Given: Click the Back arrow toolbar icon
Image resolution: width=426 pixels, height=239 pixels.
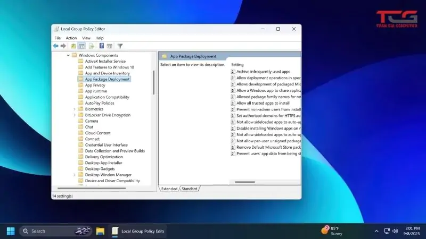Looking at the screenshot, I should coord(56,46).
